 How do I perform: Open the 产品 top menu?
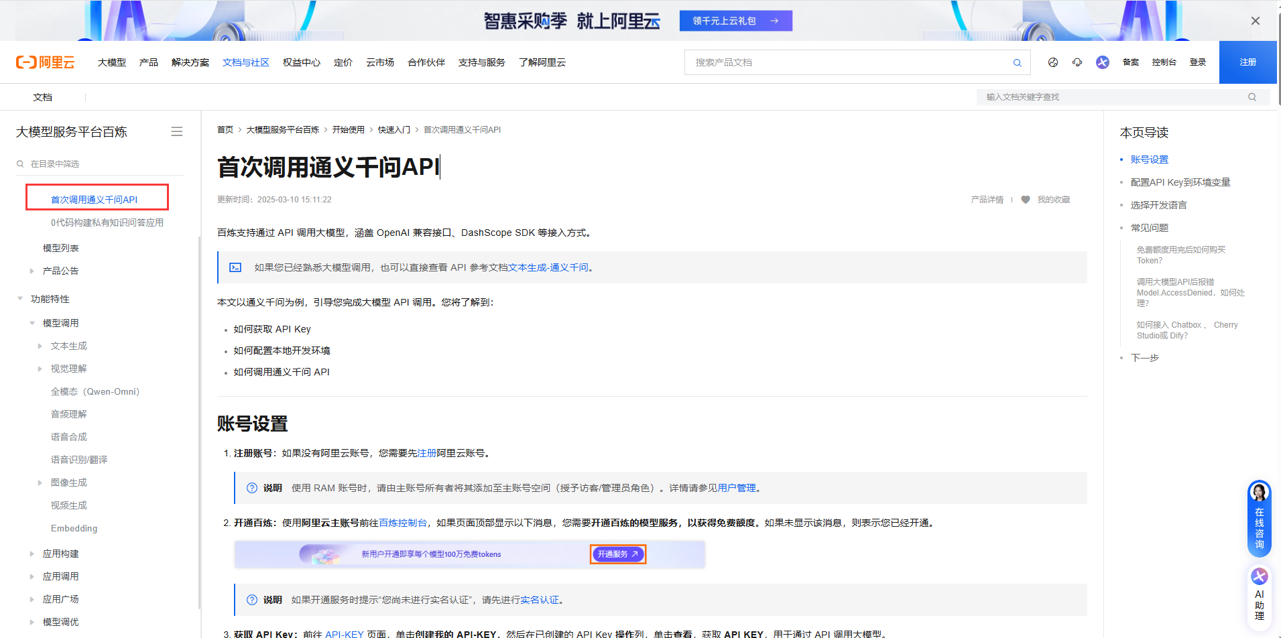[x=149, y=62]
